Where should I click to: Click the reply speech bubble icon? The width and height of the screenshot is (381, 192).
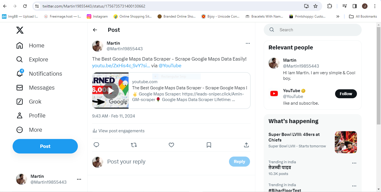click(x=96, y=145)
